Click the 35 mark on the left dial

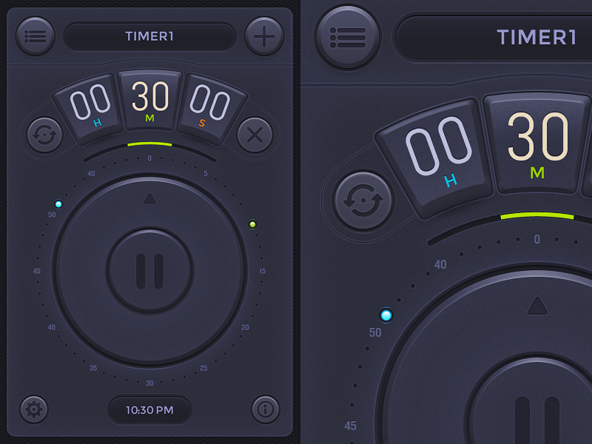93,368
